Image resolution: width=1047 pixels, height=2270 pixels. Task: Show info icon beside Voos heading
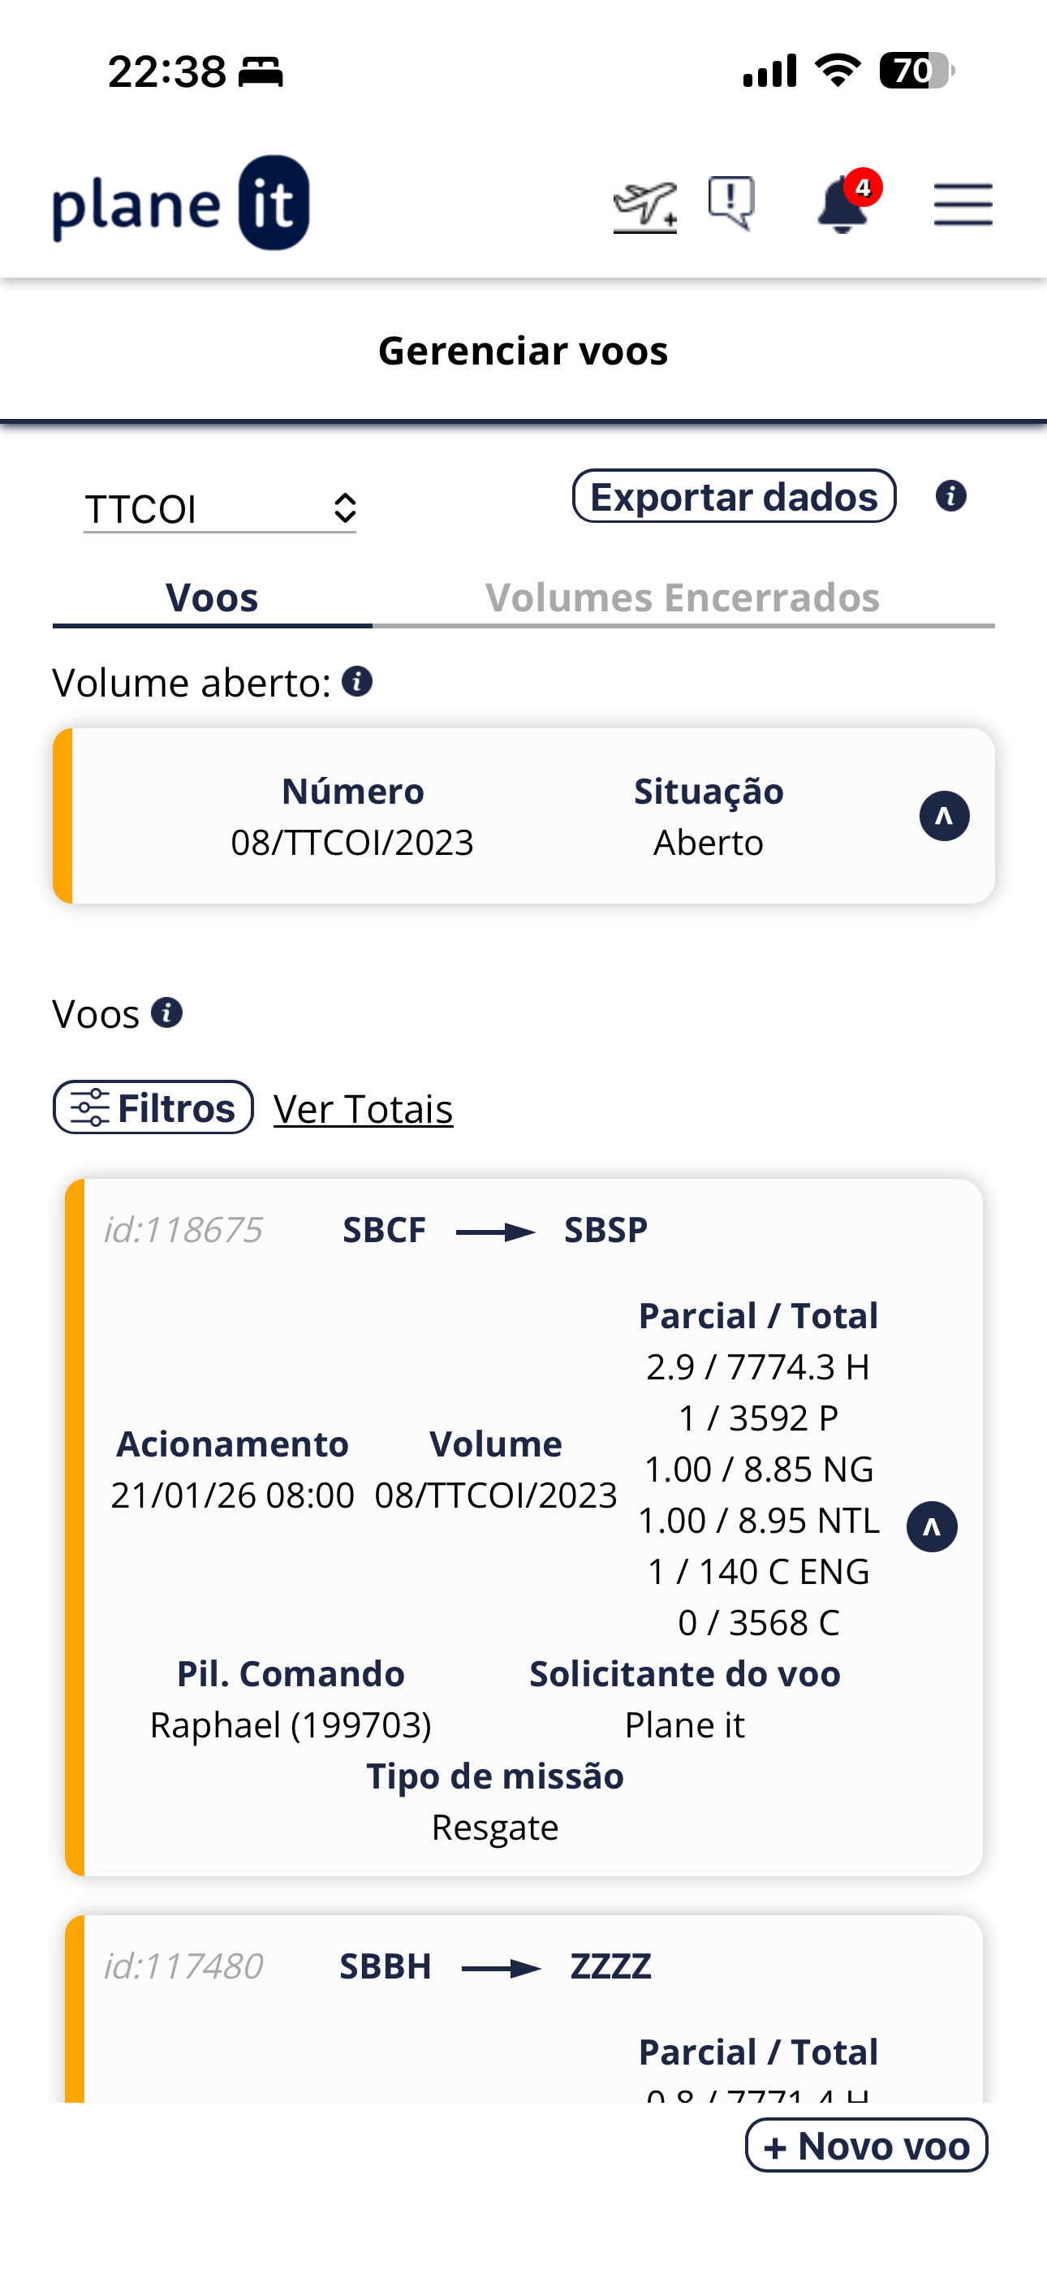(166, 1012)
